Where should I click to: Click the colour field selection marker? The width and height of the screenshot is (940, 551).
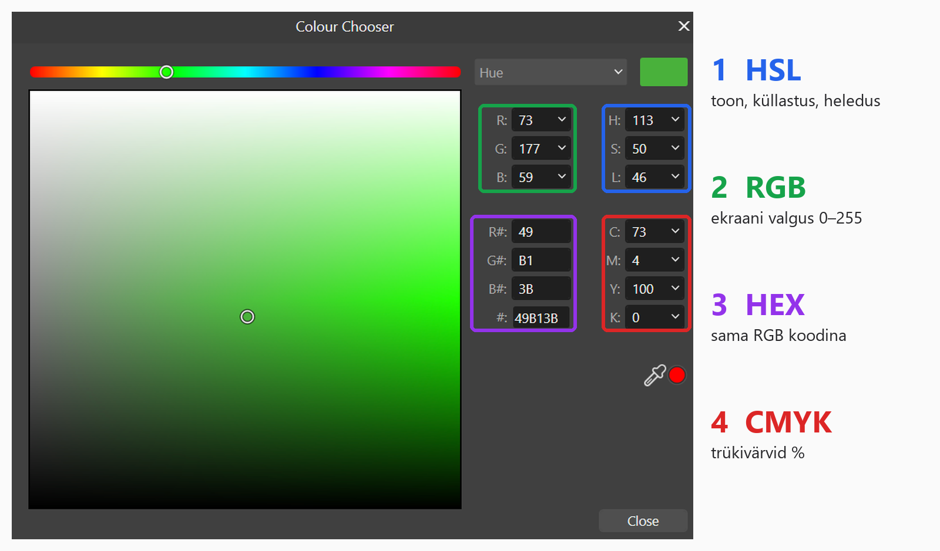pos(247,317)
